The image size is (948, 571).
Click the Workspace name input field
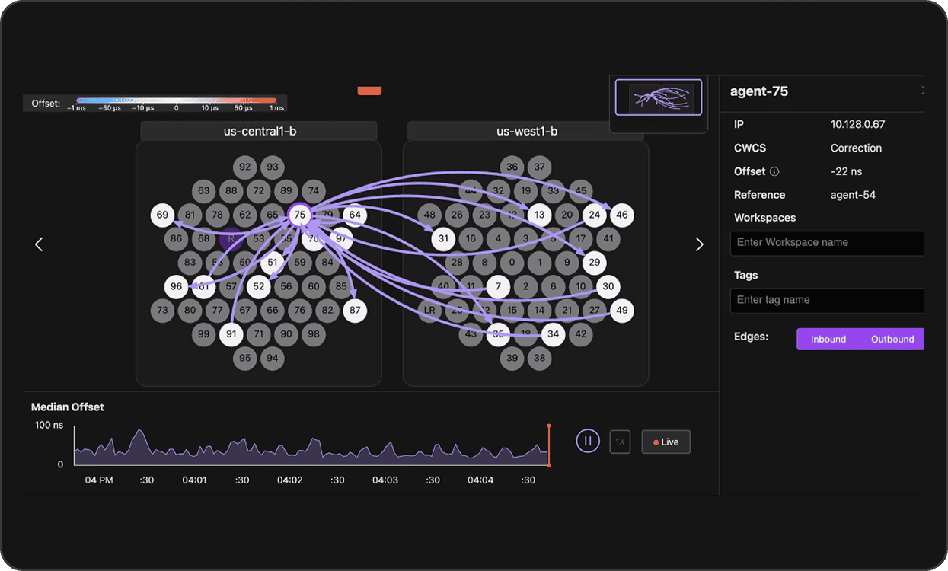click(827, 243)
